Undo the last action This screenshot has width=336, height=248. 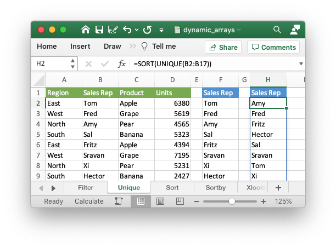[x=127, y=30]
